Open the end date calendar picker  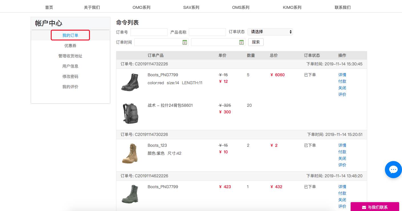241,42
